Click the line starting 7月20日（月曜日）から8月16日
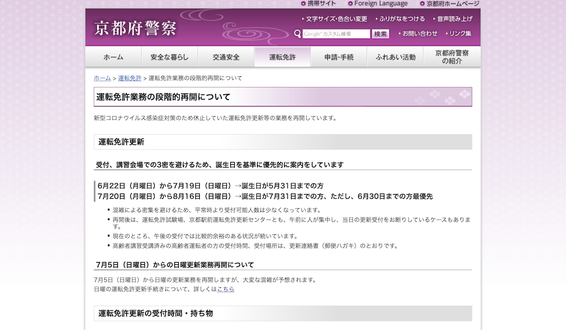Image resolution: width=566 pixels, height=330 pixels. click(265, 196)
